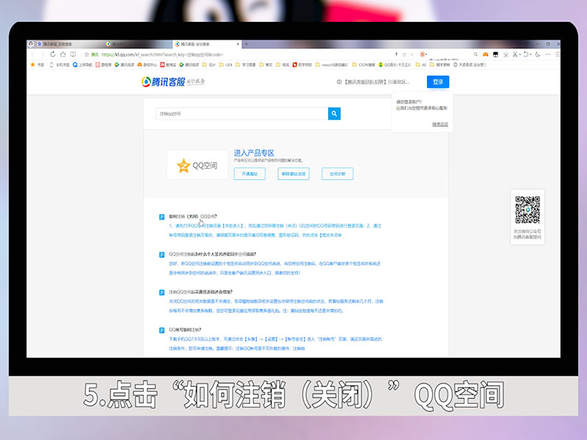Click the address bar magnifier icon
The image size is (587, 440).
click(475, 54)
